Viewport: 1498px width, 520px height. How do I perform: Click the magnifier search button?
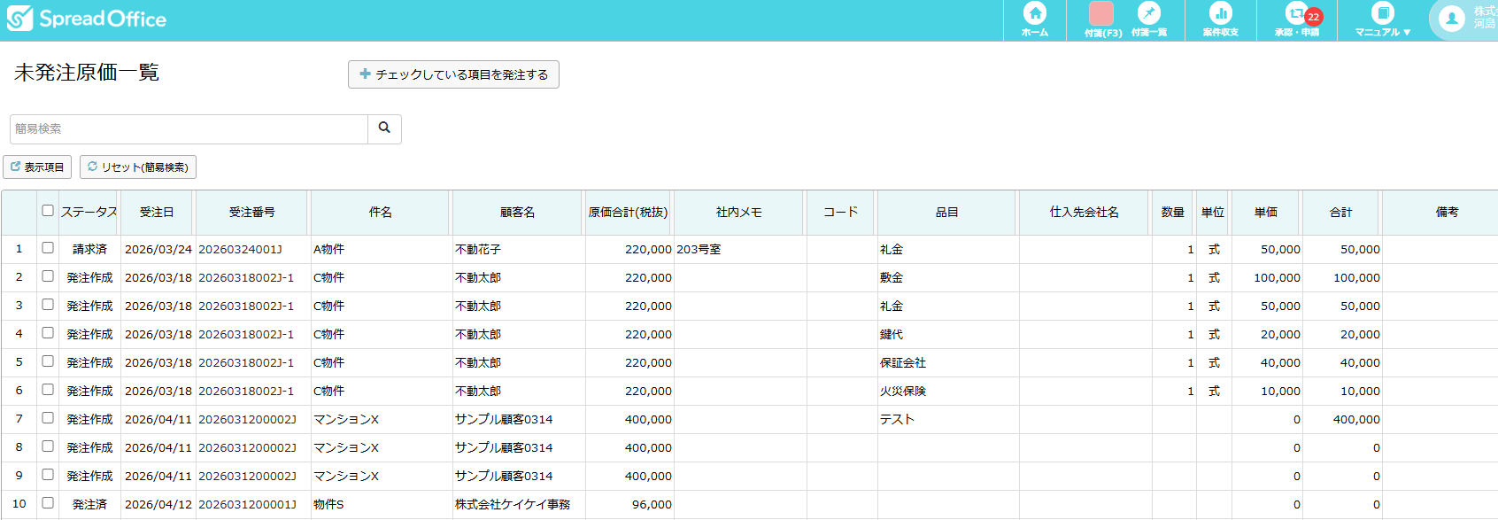click(384, 128)
